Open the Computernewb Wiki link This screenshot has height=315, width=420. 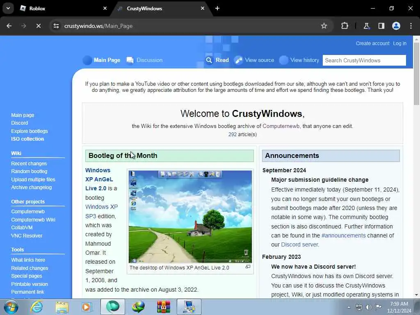33,220
